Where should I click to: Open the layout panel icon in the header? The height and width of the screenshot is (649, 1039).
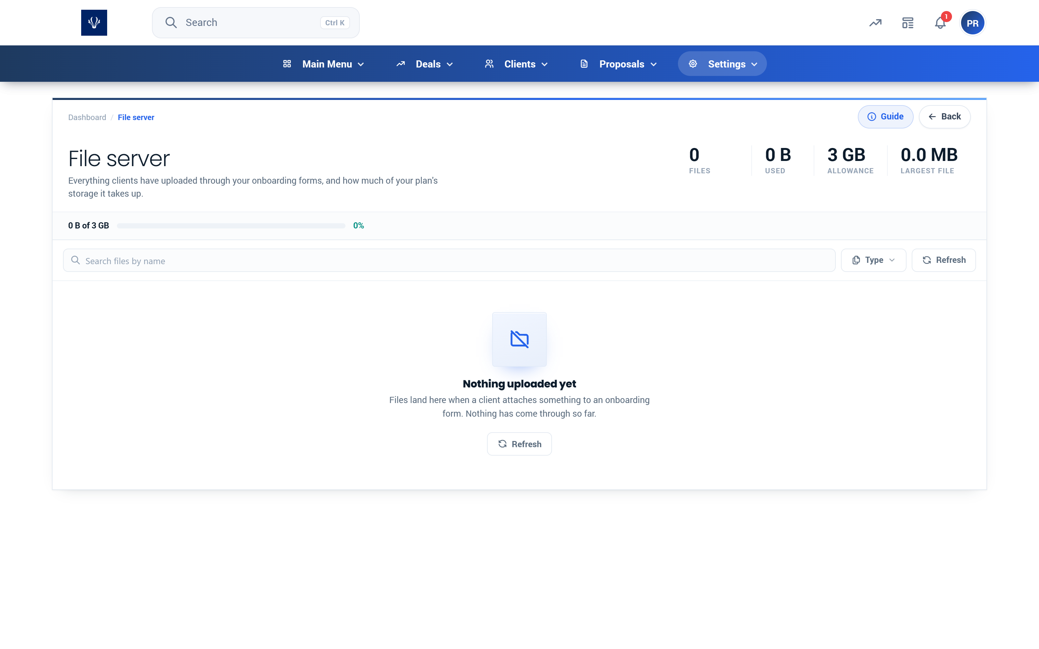click(x=908, y=23)
